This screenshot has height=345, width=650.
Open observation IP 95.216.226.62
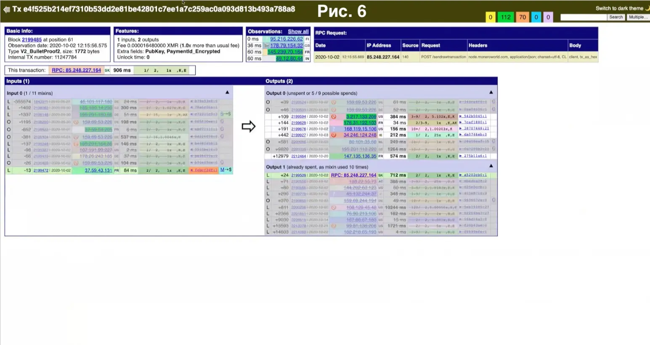point(286,39)
